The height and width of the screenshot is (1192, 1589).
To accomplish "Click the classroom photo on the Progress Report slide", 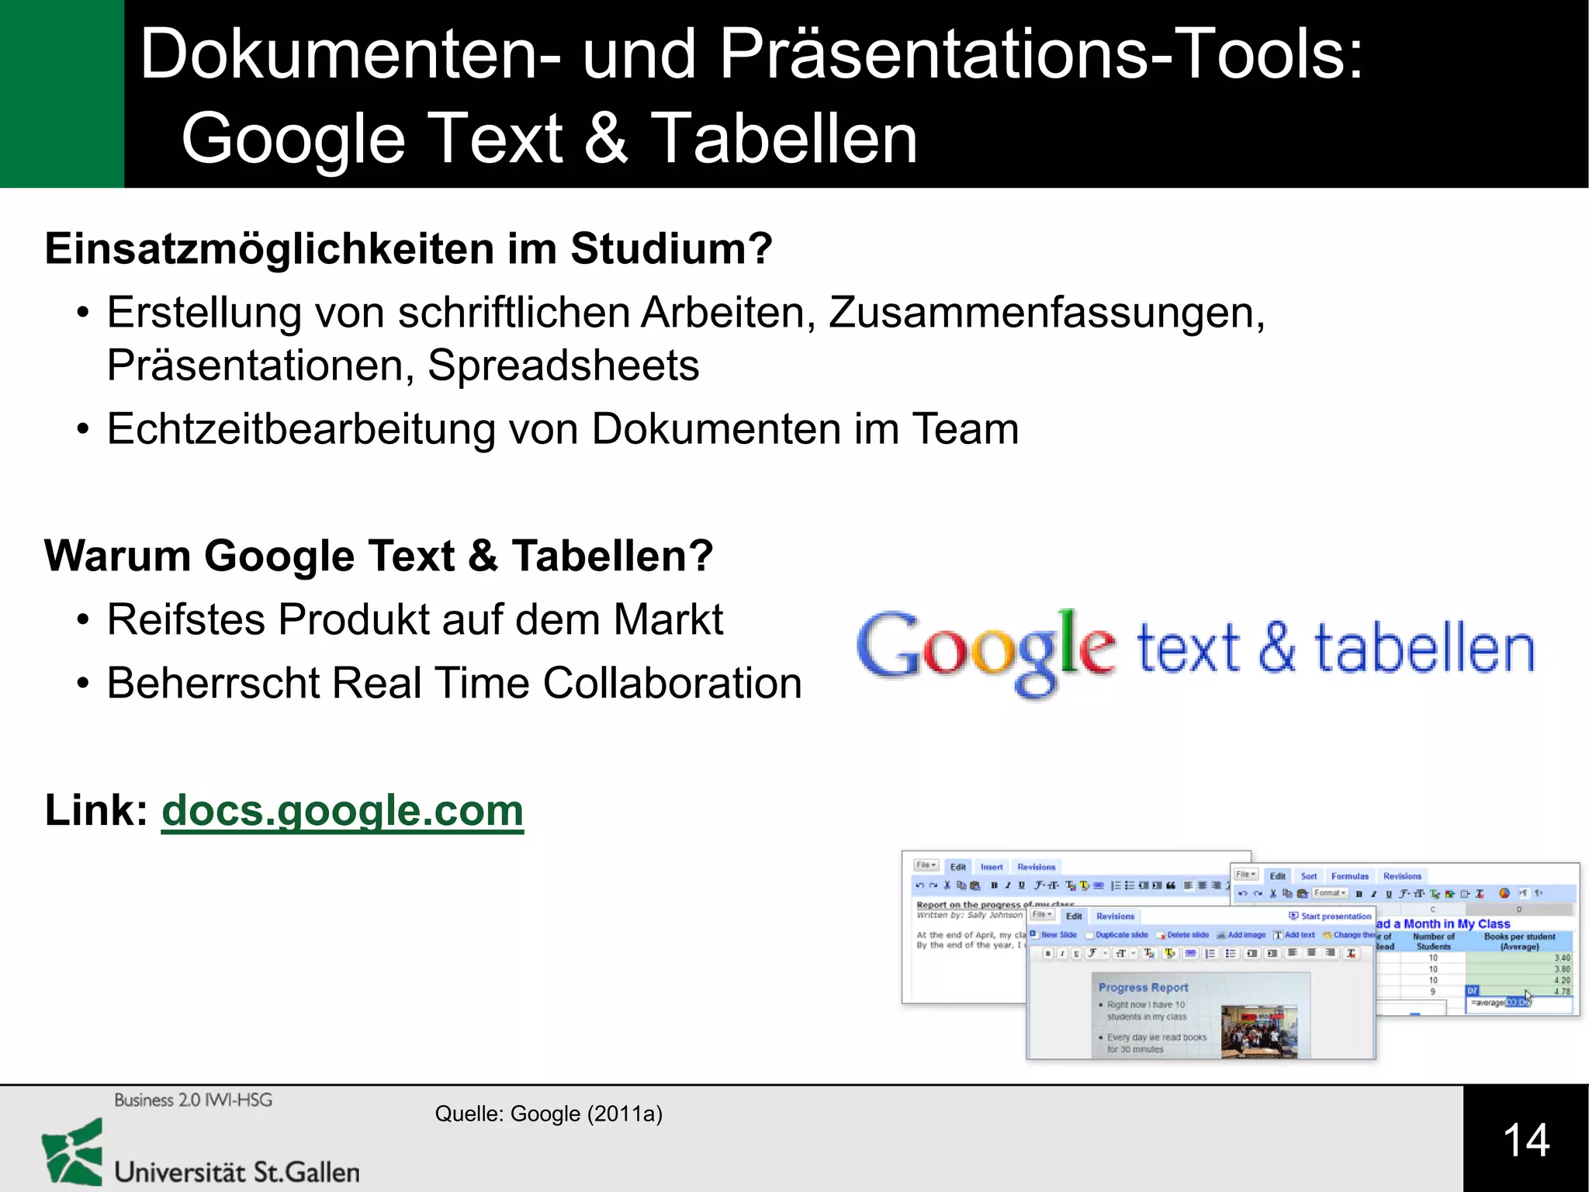I will pos(1258,1031).
